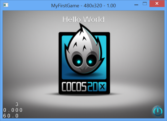Click the mascot's gray forehead between the eyes

[84, 54]
